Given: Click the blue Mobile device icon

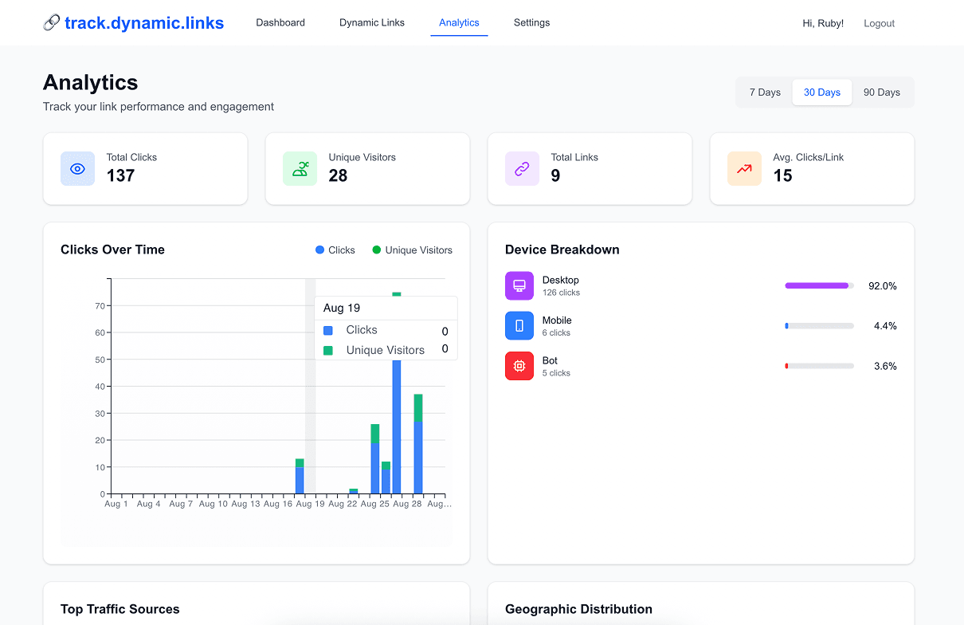Looking at the screenshot, I should (x=519, y=326).
